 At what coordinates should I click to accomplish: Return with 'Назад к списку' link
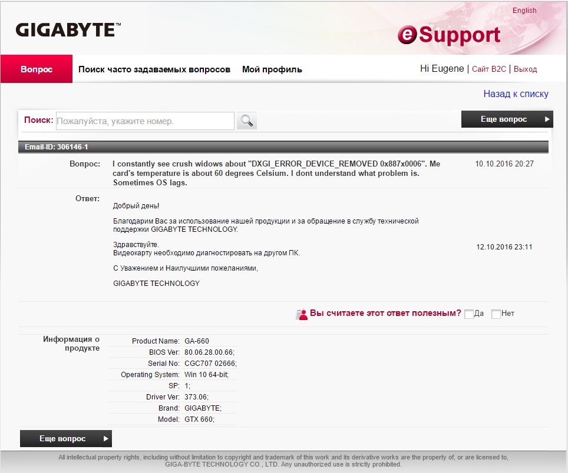point(516,94)
